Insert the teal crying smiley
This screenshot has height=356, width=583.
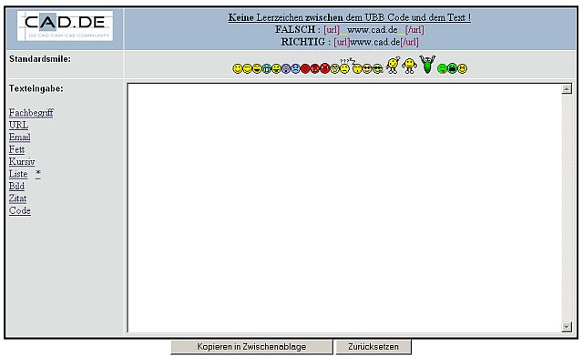click(x=267, y=69)
